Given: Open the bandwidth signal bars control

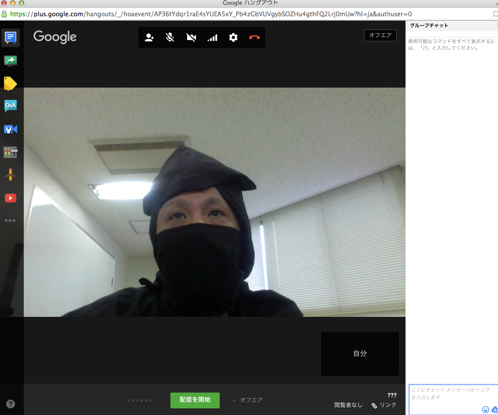Looking at the screenshot, I should coord(212,37).
